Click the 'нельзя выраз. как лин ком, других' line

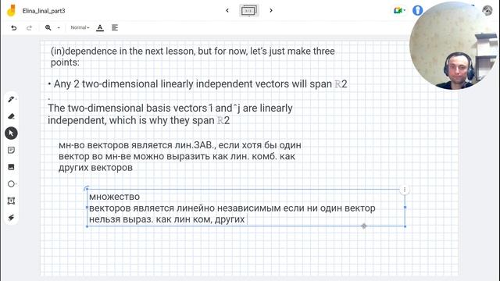(166, 219)
